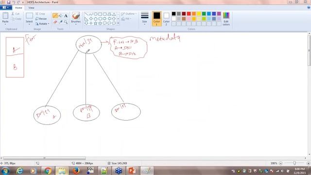
Task: Select the Fill with color bucket tool
Action: coord(60,16)
